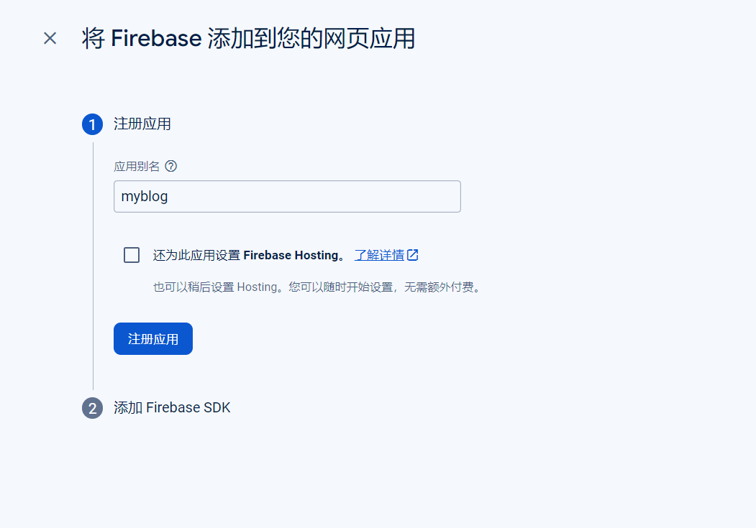Click the bold Firebase Hosting text
This screenshot has width=756, height=528.
coord(291,255)
